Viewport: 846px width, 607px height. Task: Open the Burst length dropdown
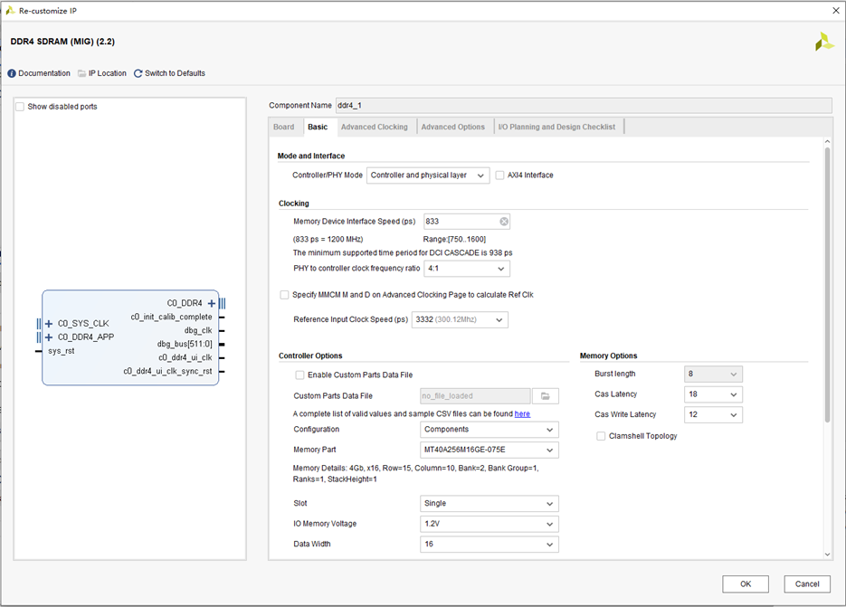(713, 374)
